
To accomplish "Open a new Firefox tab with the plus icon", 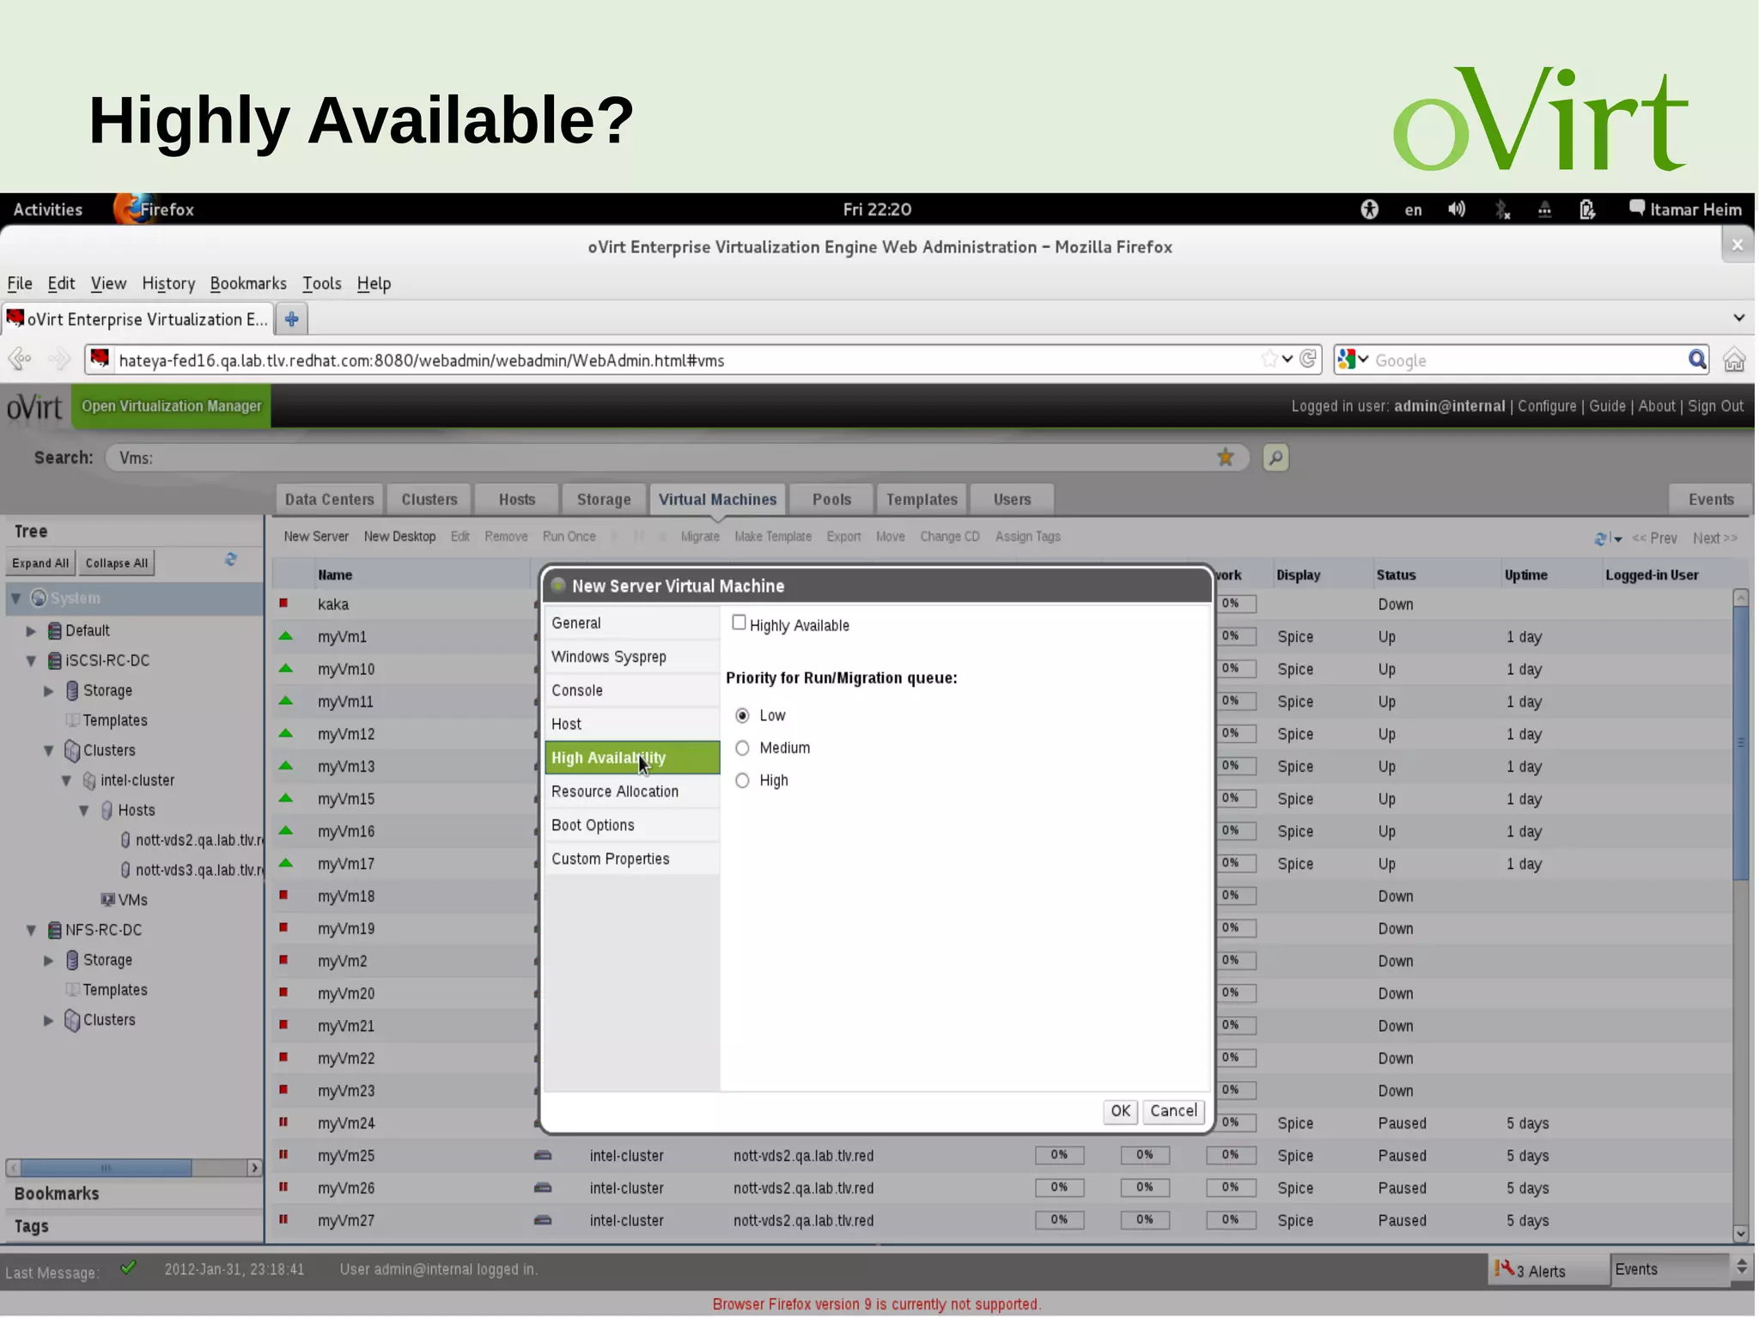I will [x=292, y=319].
